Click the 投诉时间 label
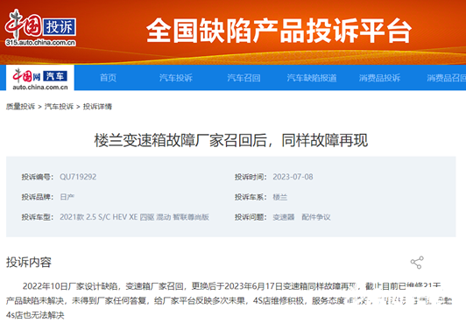This screenshot has height=323, width=466. 251,177
